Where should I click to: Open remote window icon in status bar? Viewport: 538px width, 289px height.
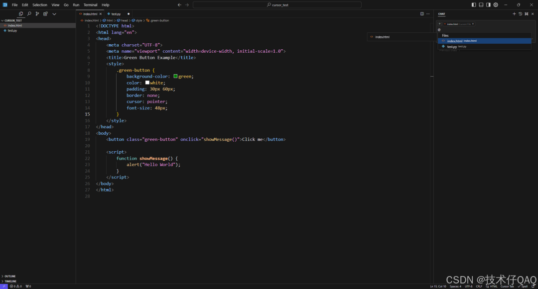tap(4, 286)
